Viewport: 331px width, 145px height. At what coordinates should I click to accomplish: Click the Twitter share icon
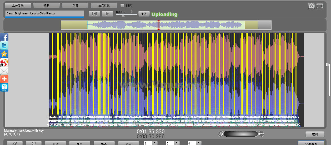(4, 45)
